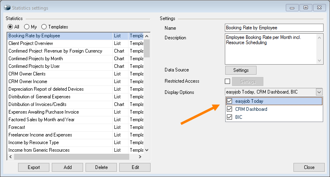
Task: Click the horizontal scrollbar right arrow
Action: (x=141, y=157)
